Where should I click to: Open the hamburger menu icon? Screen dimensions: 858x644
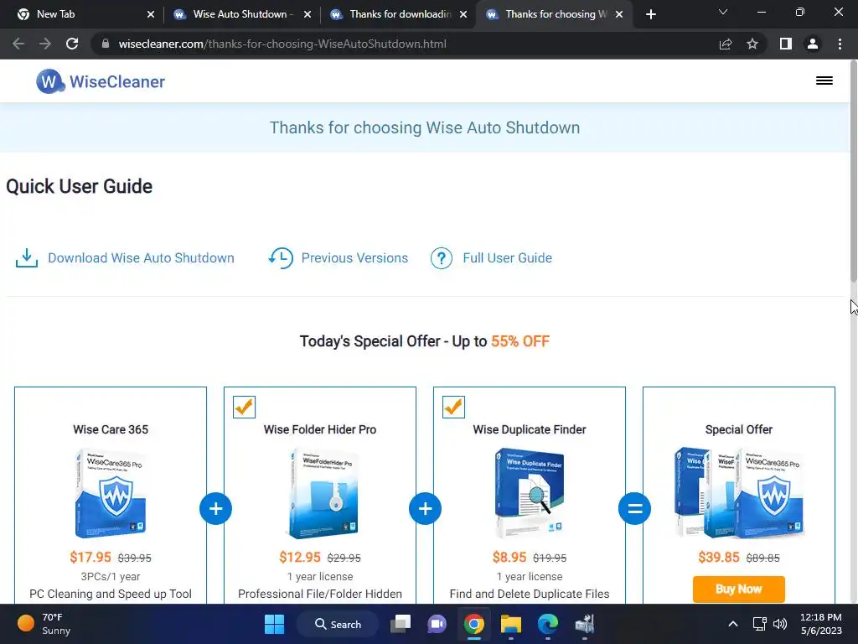824,81
